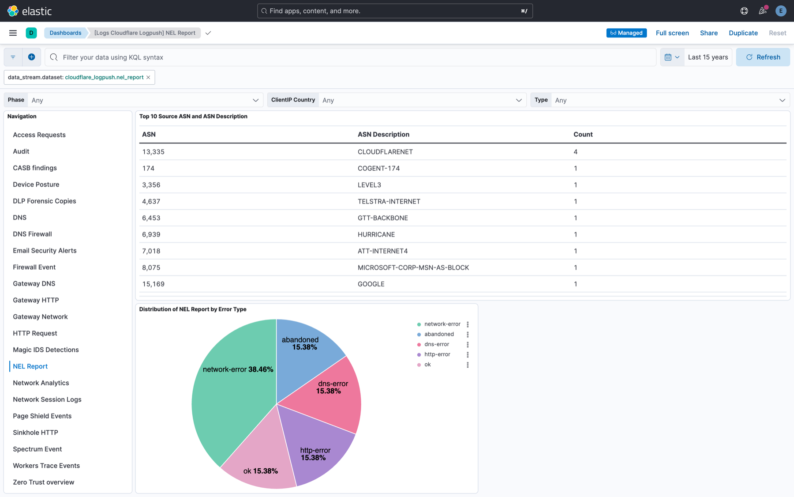794x497 pixels.
Task: Click the network-error legend color dot
Action: [419, 324]
